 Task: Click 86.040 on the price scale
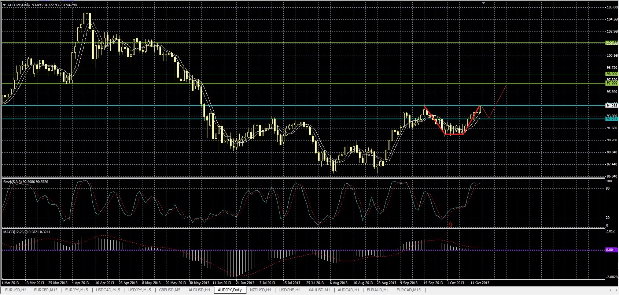coord(612,176)
